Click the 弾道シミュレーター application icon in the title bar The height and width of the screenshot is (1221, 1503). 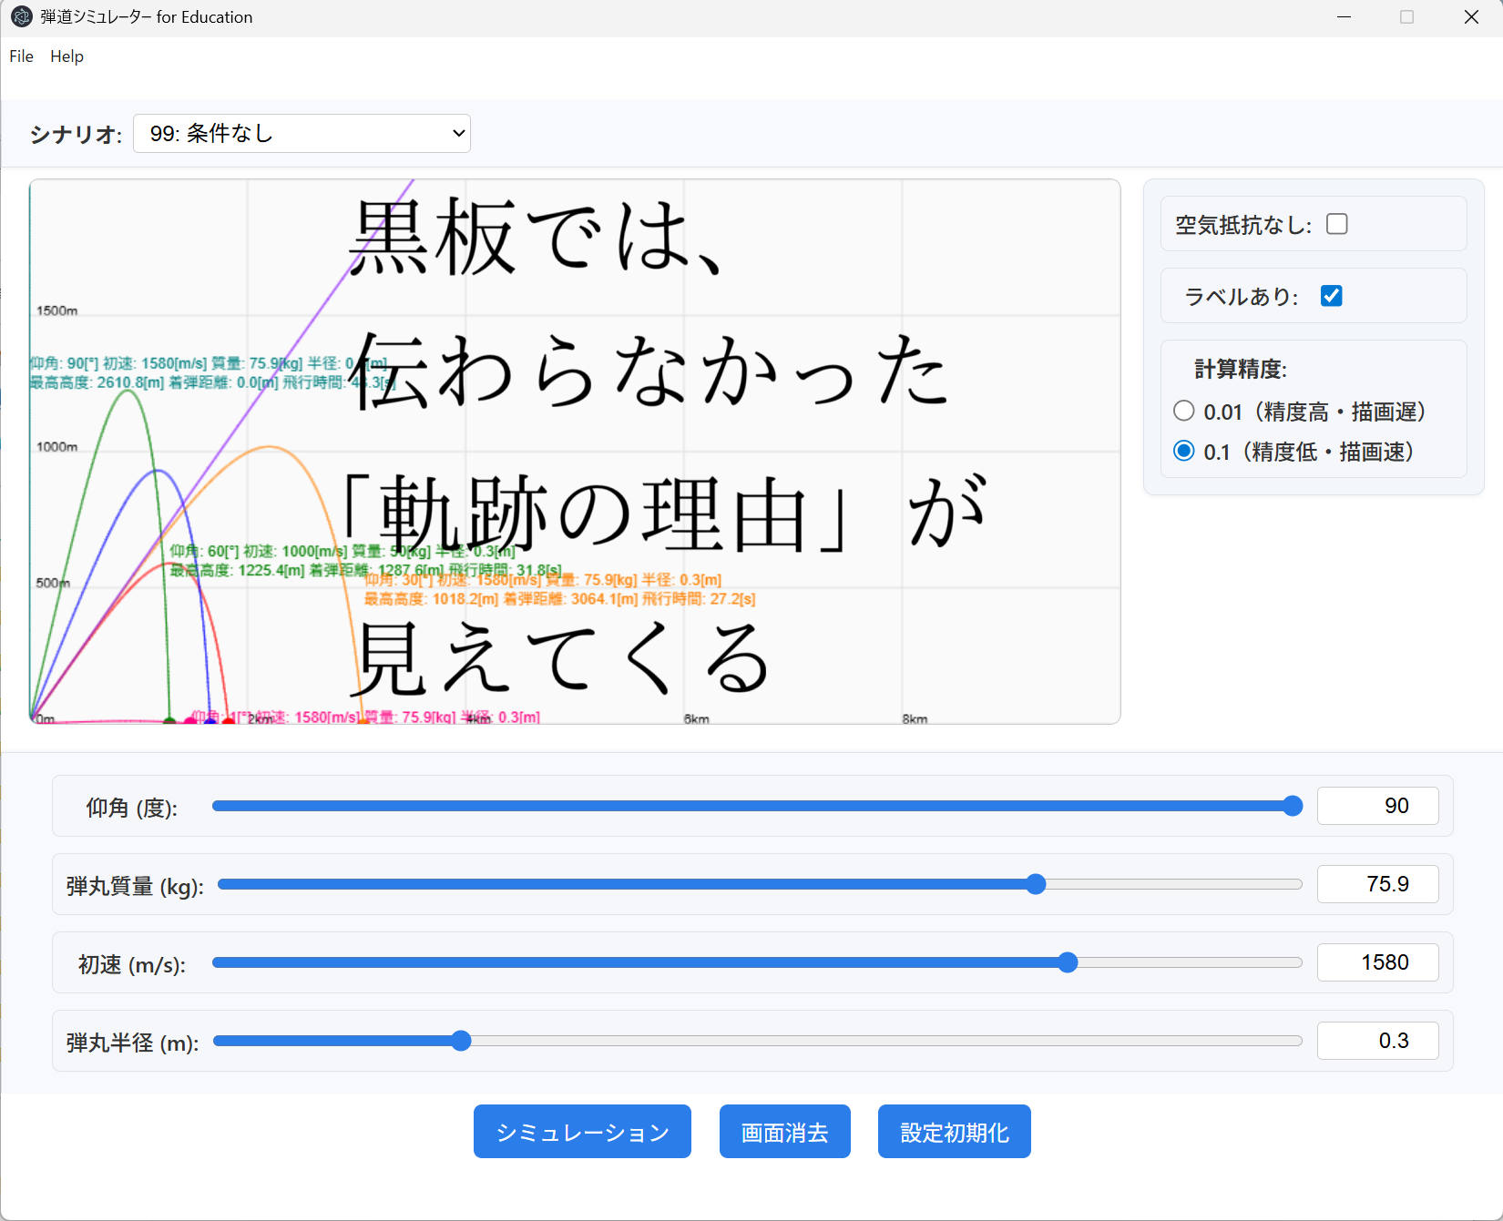click(20, 16)
